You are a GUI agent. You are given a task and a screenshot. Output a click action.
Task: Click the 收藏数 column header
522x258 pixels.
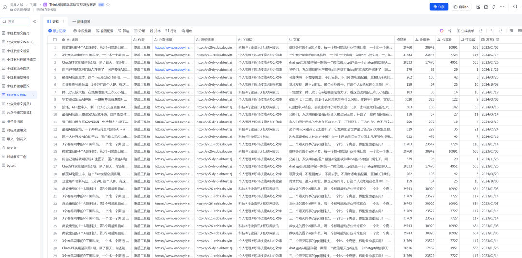point(425,40)
